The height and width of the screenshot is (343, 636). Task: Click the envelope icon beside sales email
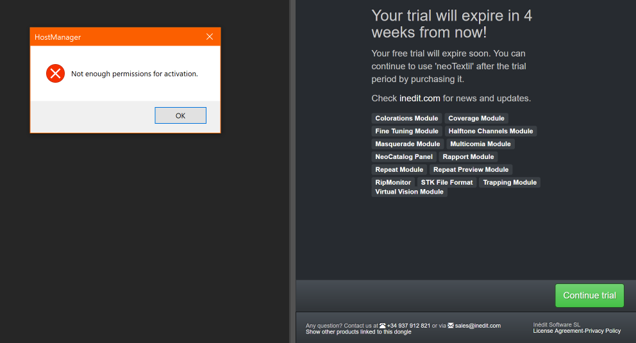click(451, 326)
